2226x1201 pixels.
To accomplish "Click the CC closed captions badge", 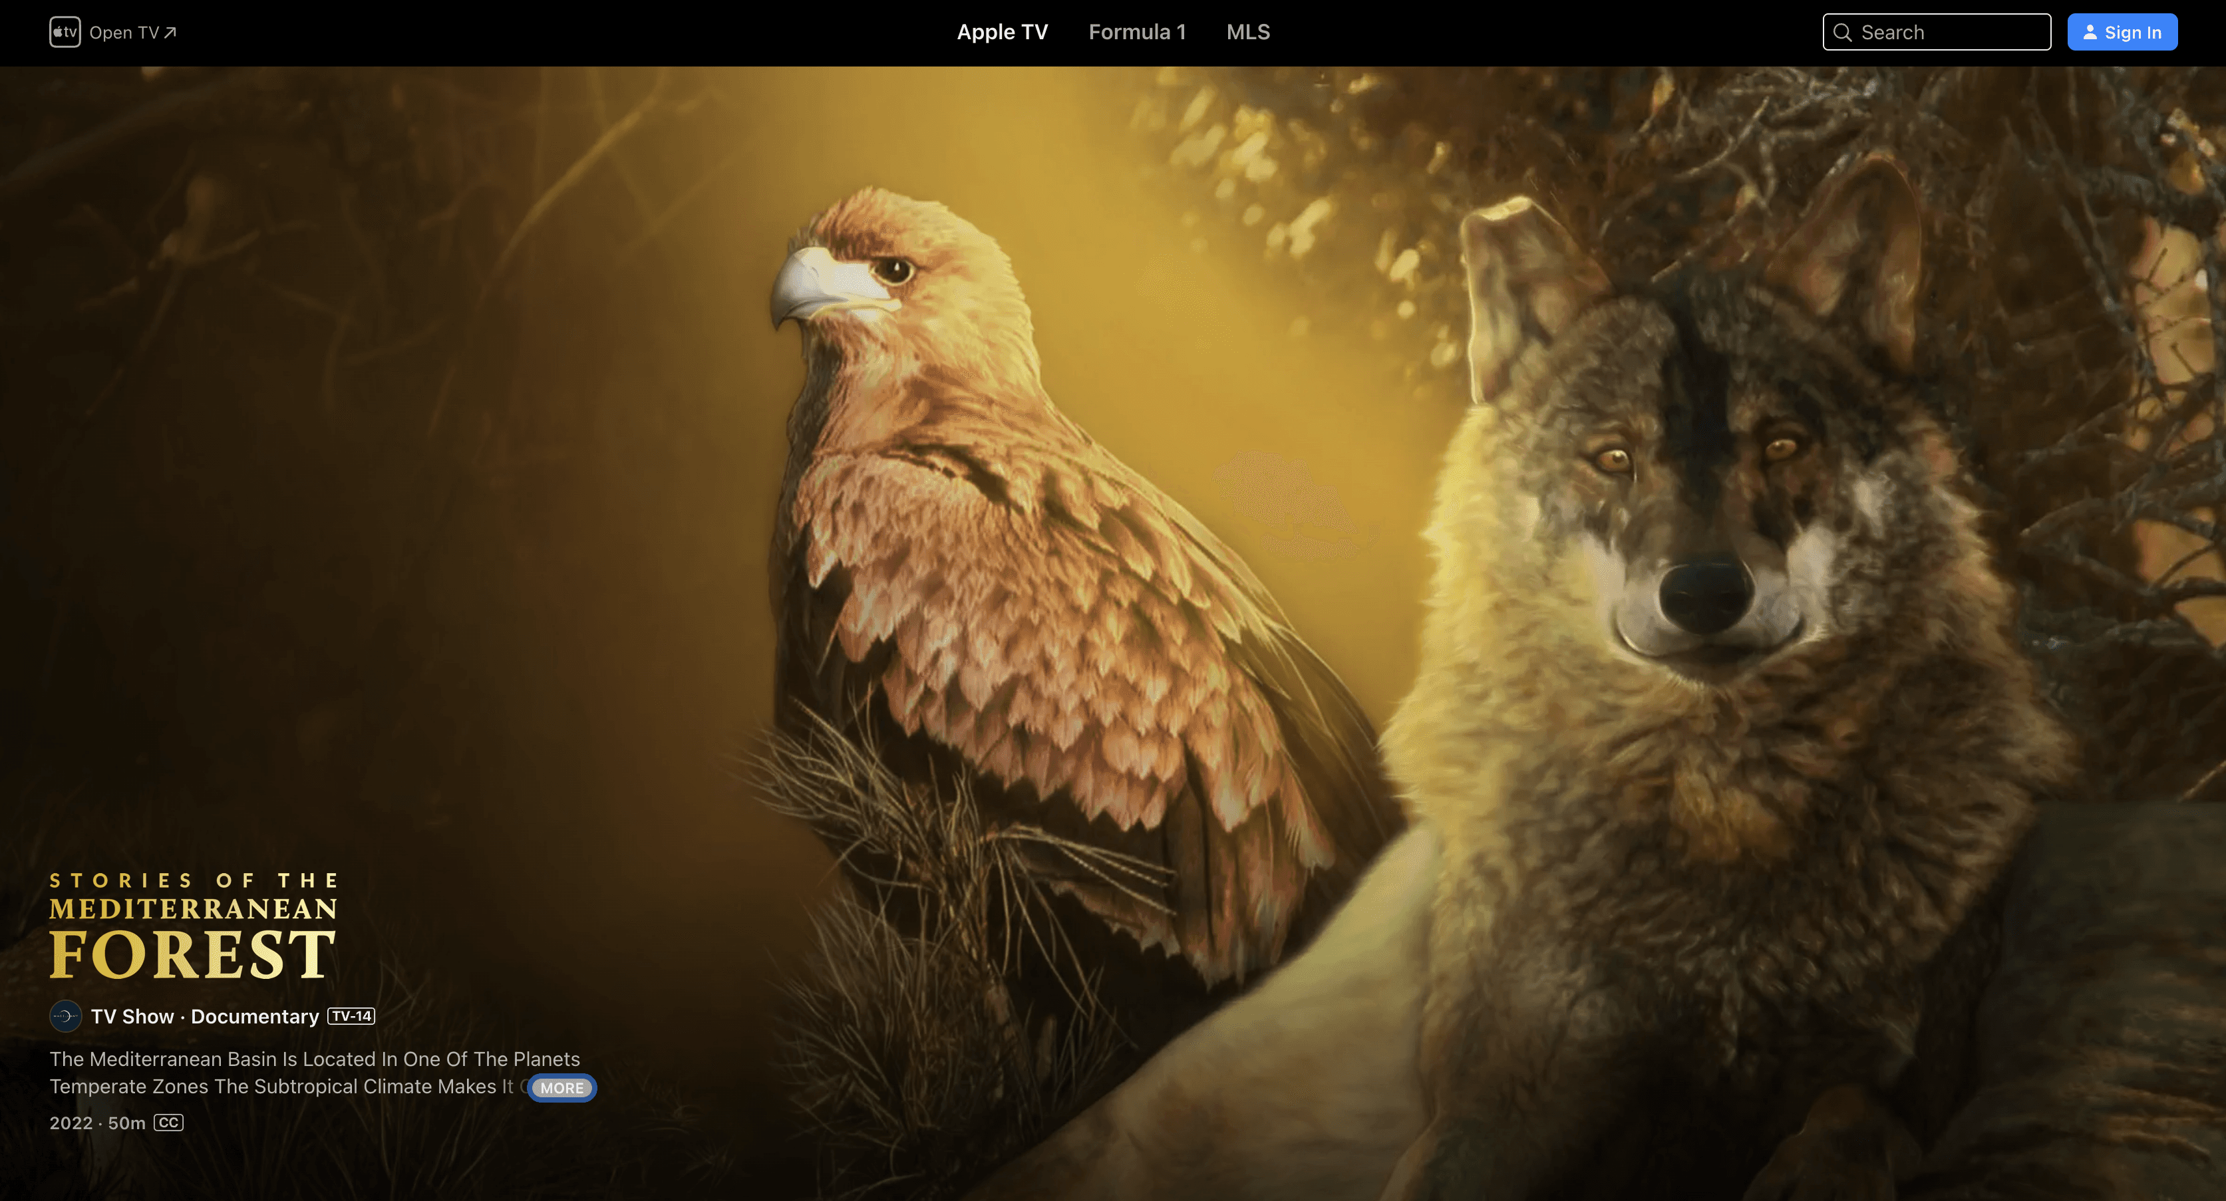I will 168,1123.
